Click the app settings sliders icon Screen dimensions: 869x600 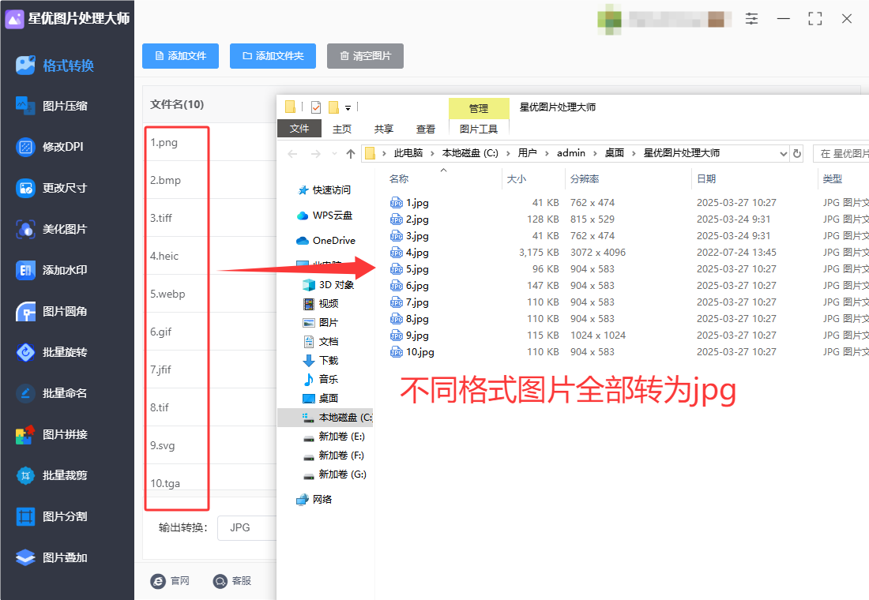point(751,19)
